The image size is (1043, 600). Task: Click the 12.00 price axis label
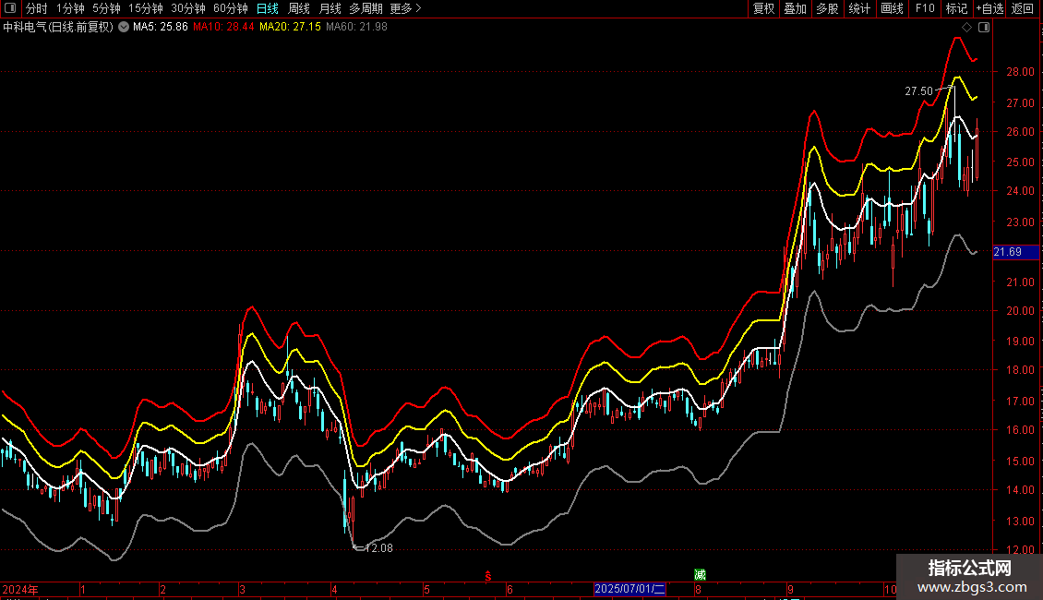click(1020, 550)
